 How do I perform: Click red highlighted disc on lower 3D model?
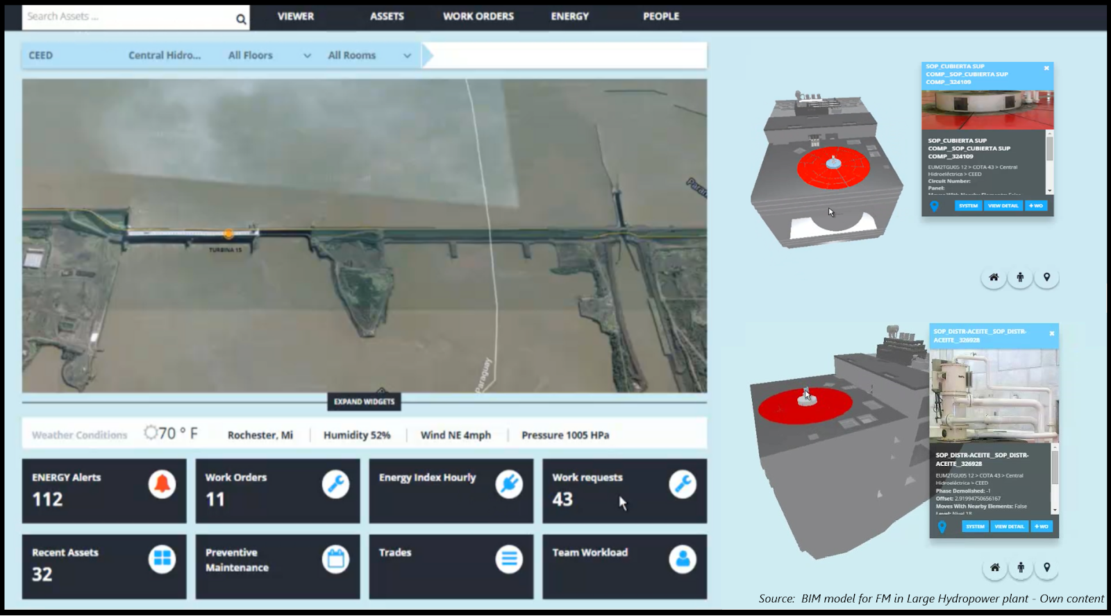click(805, 406)
